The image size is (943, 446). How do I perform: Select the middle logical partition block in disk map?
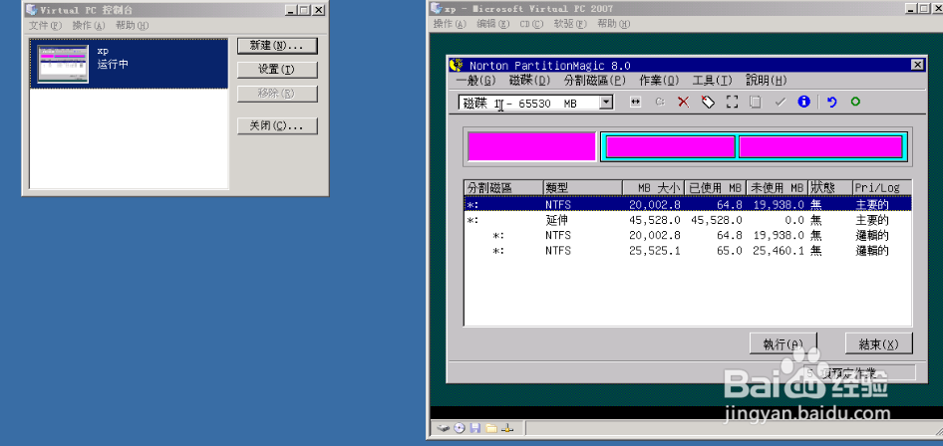click(x=671, y=147)
